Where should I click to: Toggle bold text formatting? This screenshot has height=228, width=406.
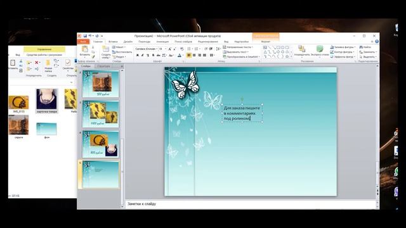click(x=138, y=55)
